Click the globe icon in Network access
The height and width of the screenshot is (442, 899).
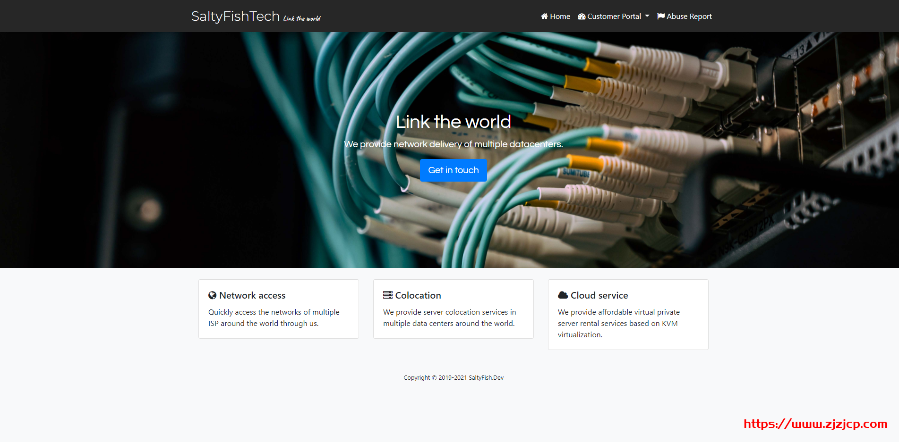pos(213,295)
